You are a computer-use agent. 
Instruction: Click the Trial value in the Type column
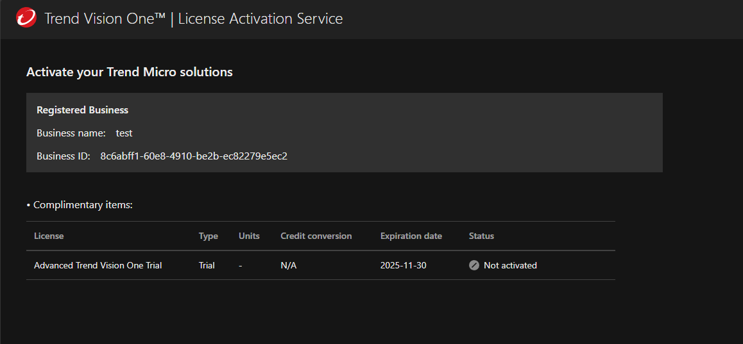[207, 265]
